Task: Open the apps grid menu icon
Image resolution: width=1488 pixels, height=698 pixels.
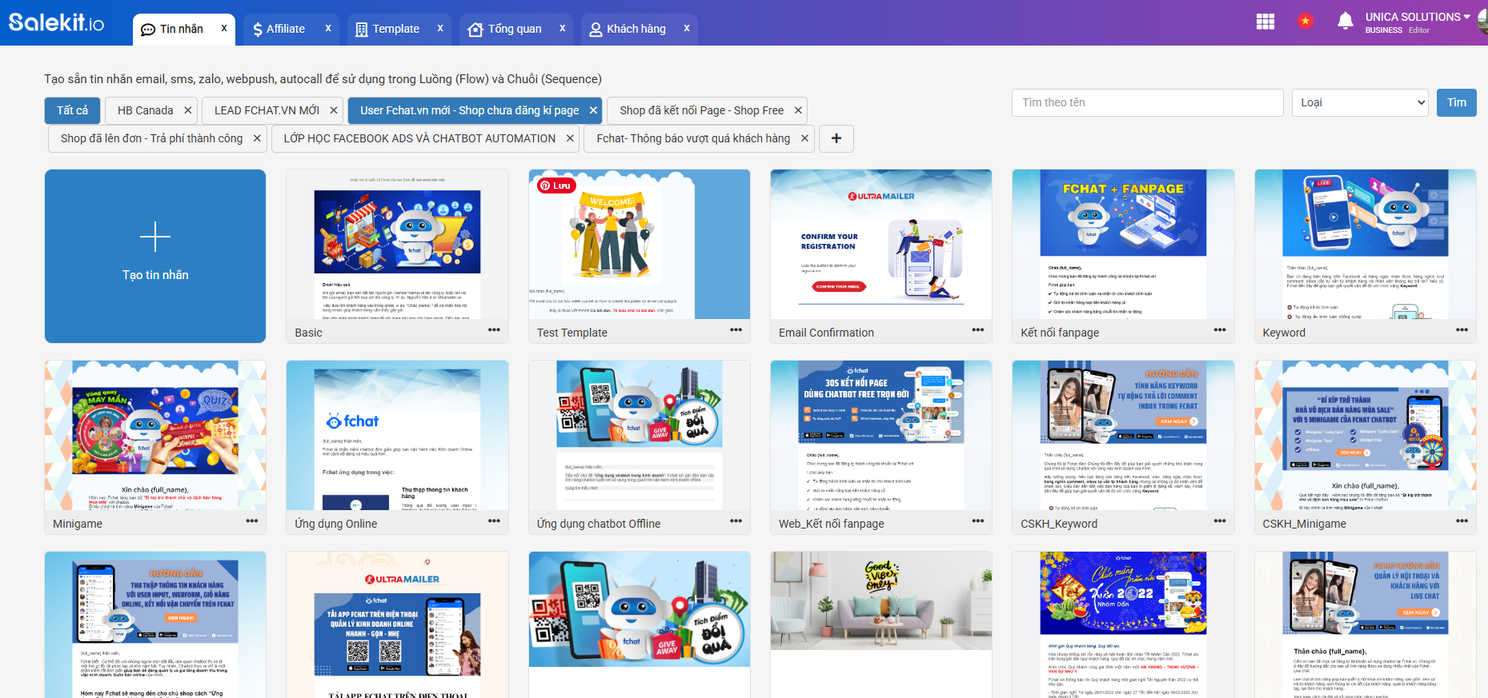Action: coord(1265,22)
